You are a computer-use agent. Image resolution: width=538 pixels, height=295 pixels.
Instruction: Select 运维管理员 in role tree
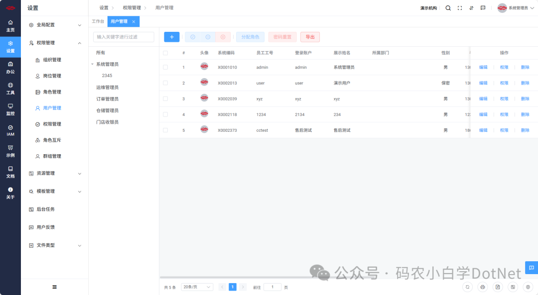click(x=108, y=88)
